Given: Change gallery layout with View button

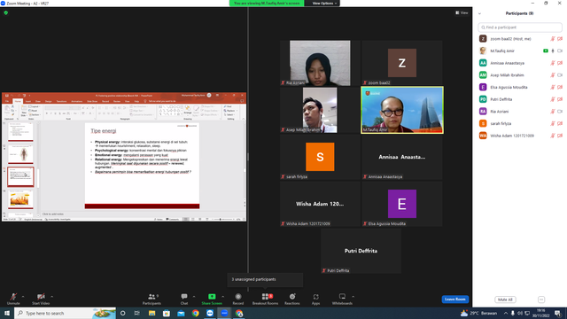Looking at the screenshot, I should coord(462,12).
